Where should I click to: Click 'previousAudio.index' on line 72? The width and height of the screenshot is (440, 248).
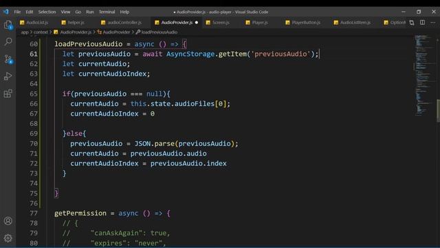click(x=188, y=164)
